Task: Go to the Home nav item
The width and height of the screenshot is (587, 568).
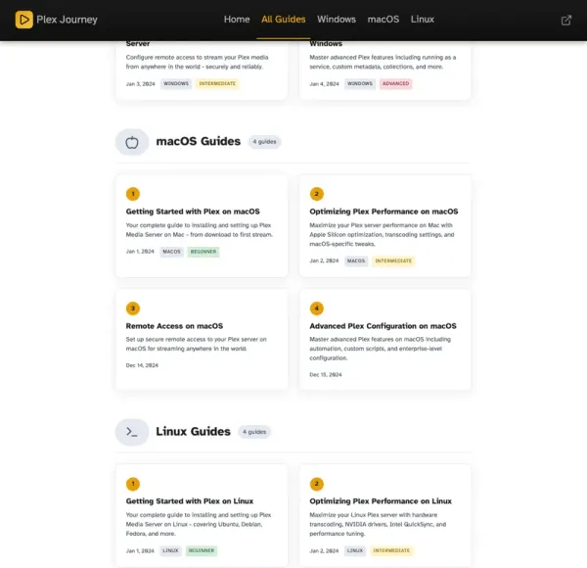Action: [237, 20]
